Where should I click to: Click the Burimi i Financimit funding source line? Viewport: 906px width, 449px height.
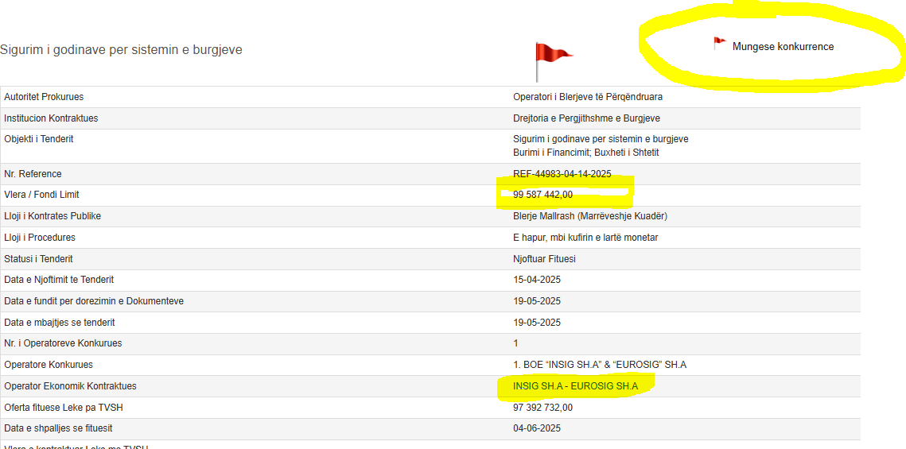click(585, 153)
